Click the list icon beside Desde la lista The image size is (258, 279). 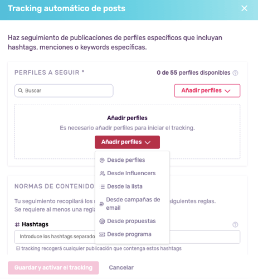102,186
